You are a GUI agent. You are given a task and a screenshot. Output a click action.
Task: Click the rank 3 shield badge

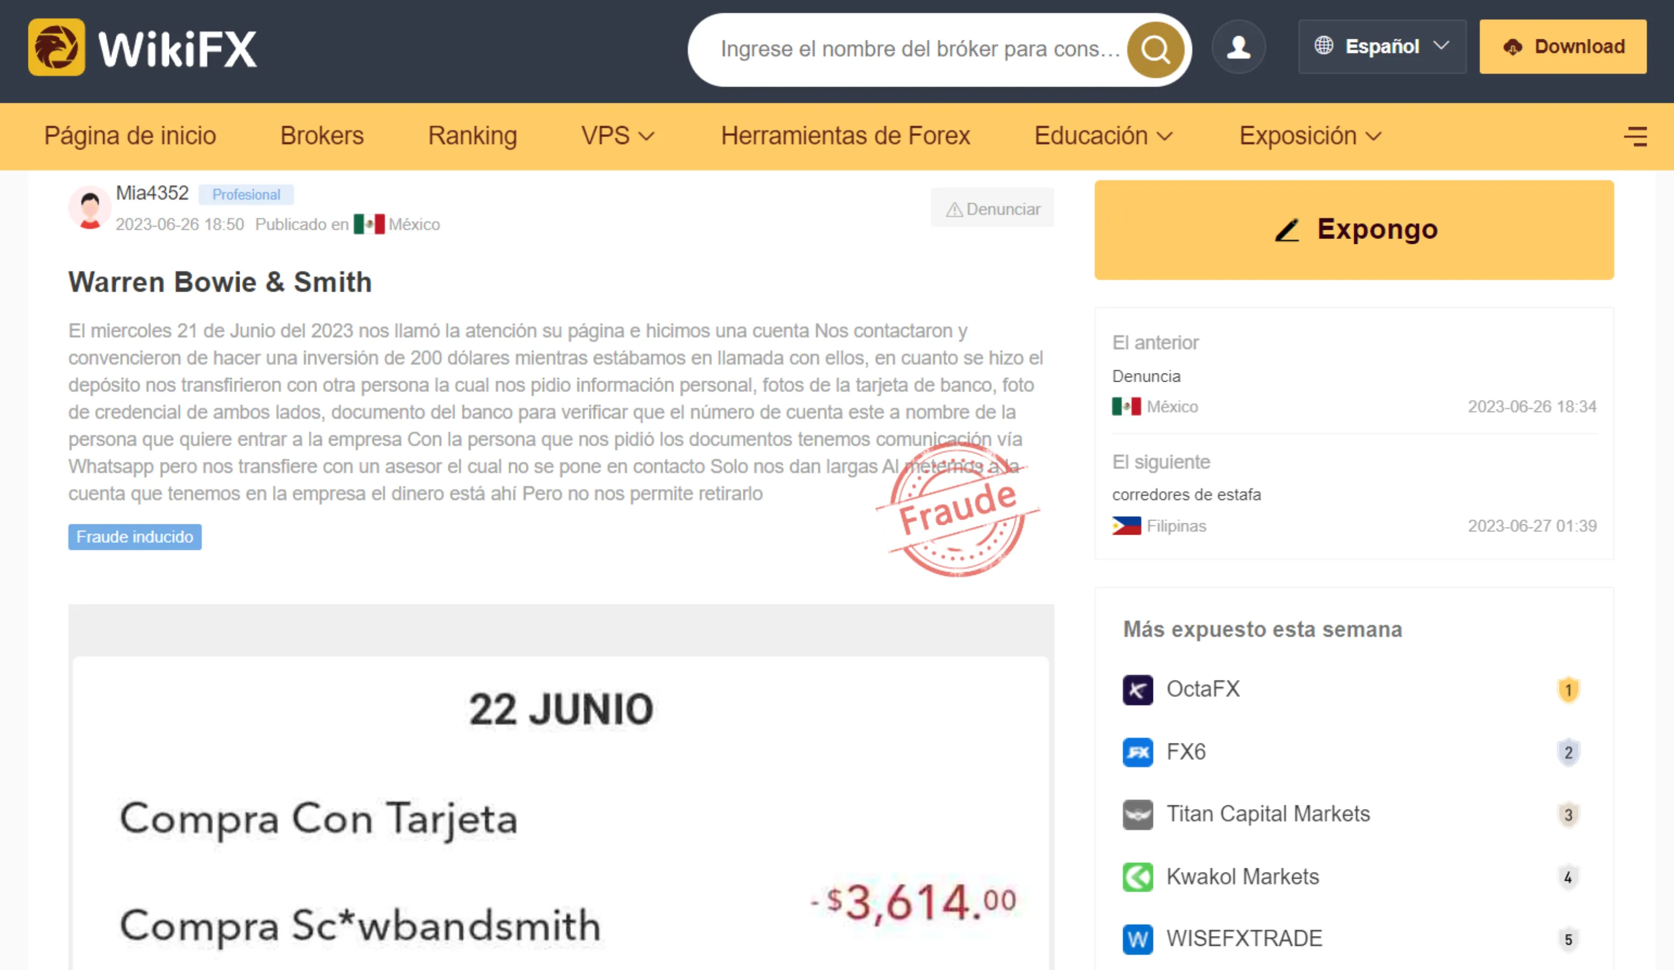click(1568, 814)
